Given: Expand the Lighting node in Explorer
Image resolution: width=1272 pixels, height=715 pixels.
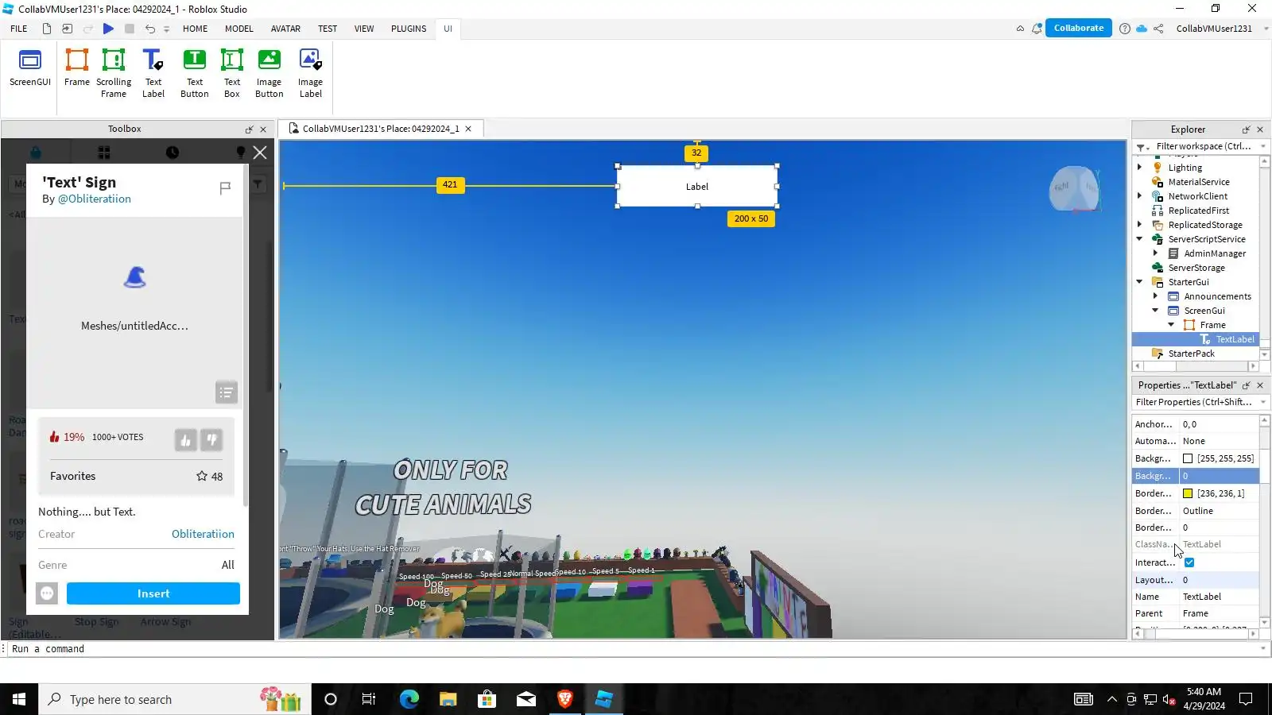Looking at the screenshot, I should pos(1140,168).
